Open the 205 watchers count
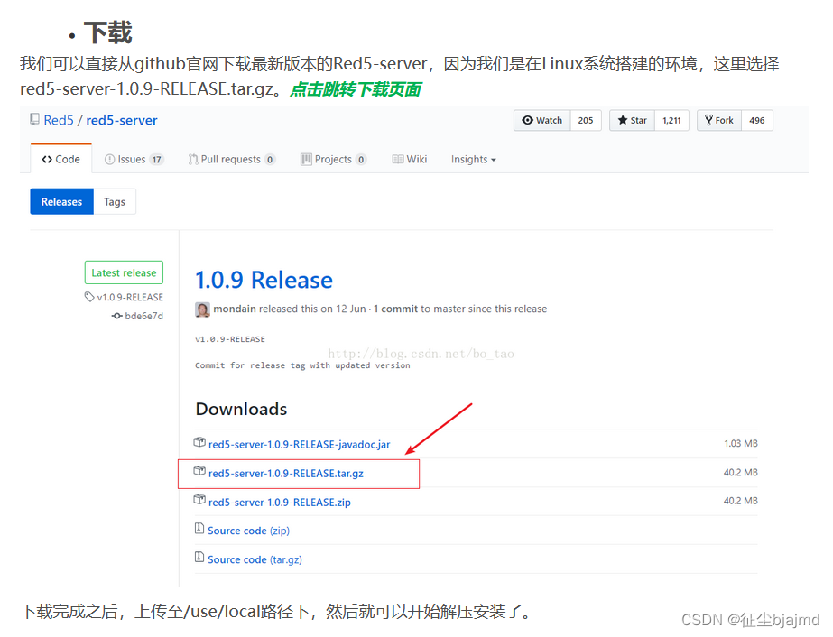Image resolution: width=833 pixels, height=637 pixels. coord(586,121)
